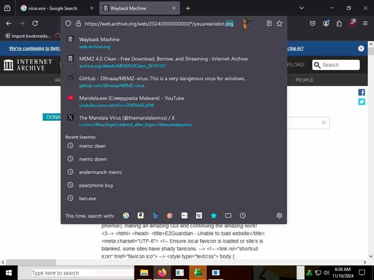374x280 pixels.
Task: Open the 'We're continuing to fight' banner link
Action: [x=34, y=48]
